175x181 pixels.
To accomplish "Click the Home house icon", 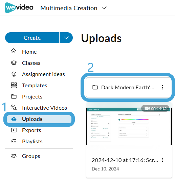I will pos(14,51).
